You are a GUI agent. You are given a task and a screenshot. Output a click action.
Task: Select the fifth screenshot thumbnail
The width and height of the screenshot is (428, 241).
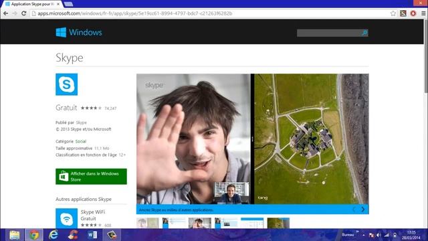tap(252, 223)
